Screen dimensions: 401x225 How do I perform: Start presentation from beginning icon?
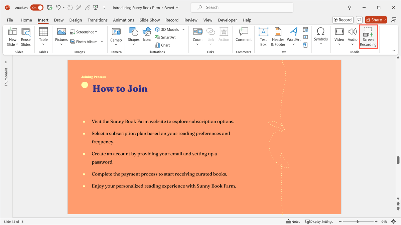96,7
